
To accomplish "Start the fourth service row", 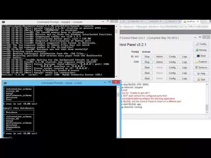I will pos(147,73).
